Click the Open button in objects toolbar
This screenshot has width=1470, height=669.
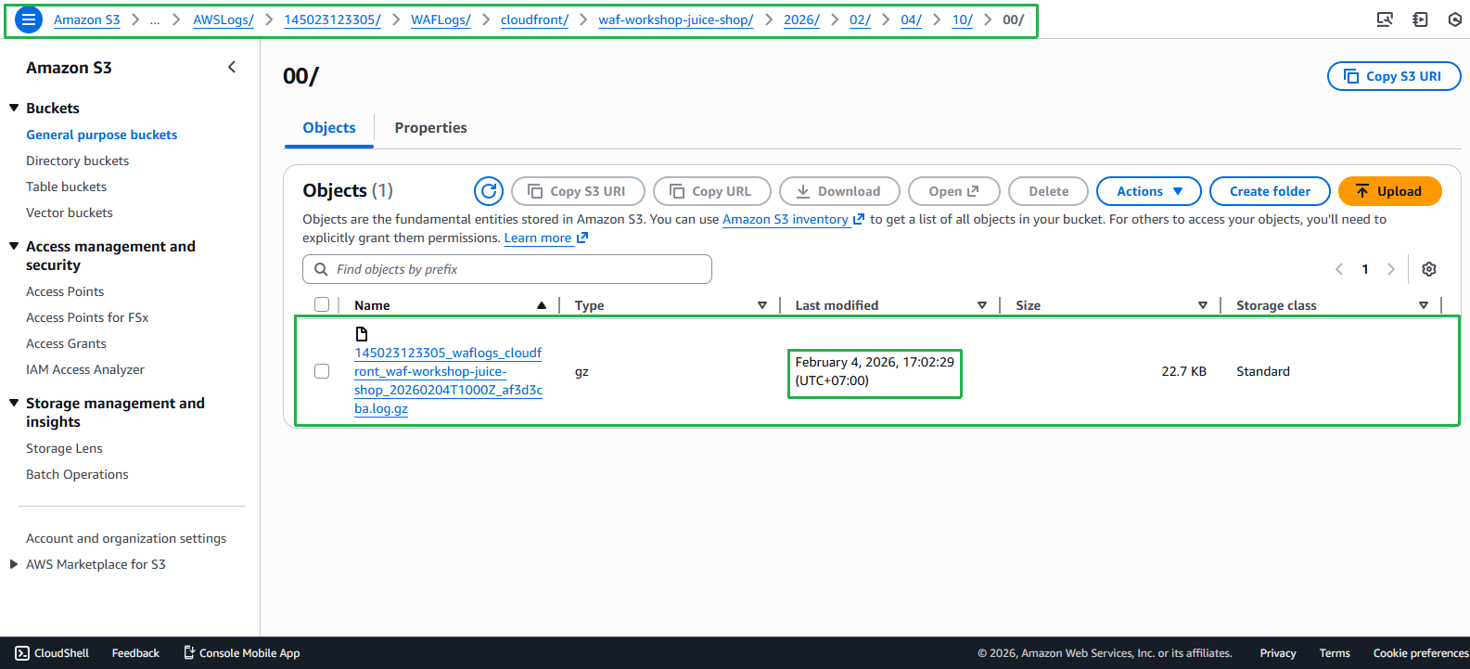tap(954, 191)
